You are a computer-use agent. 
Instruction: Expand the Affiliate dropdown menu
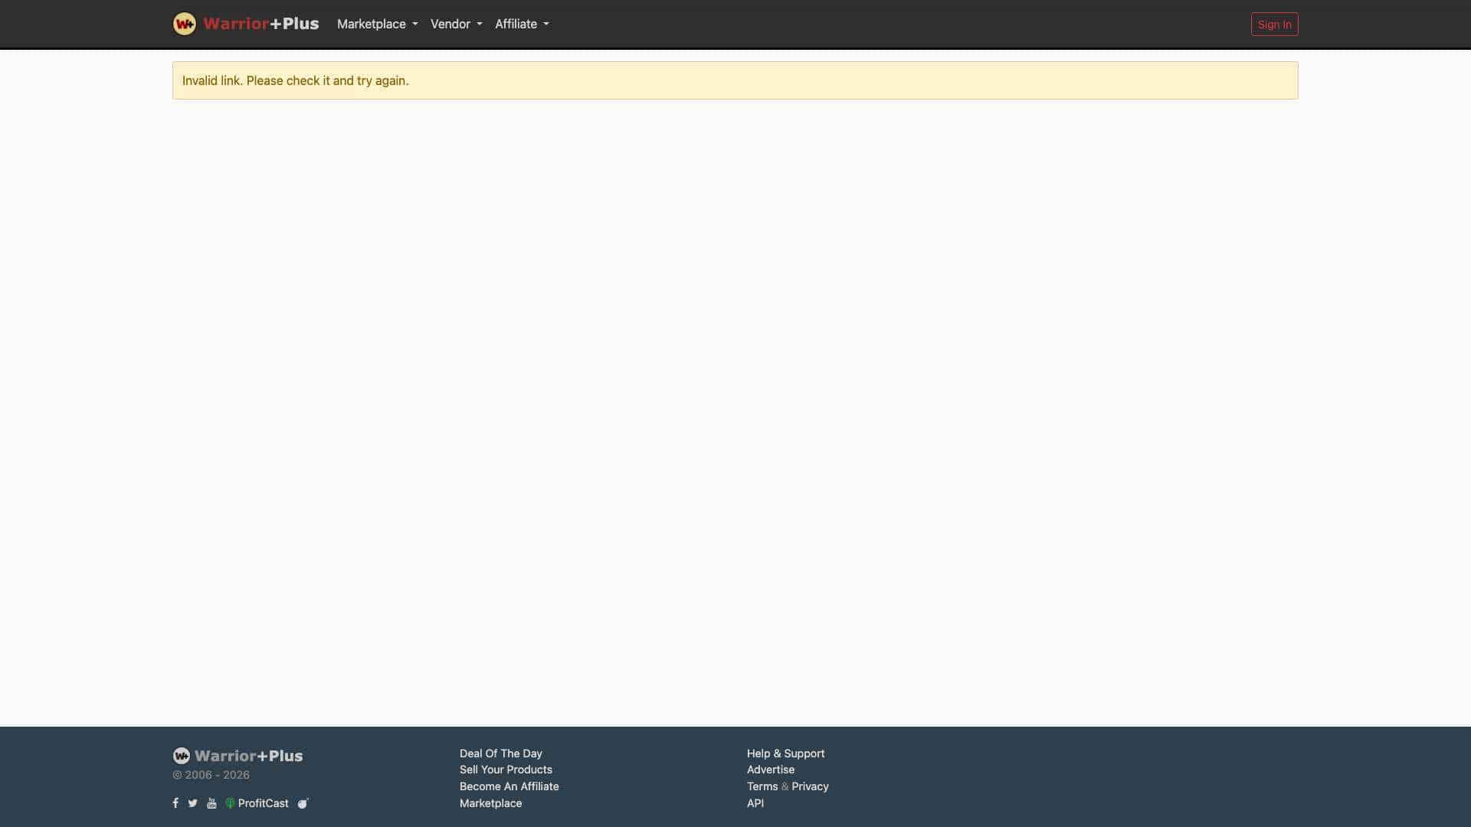pos(522,24)
